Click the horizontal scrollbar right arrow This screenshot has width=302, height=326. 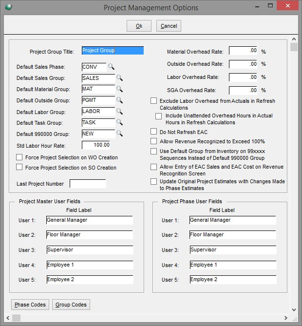pos(286,318)
